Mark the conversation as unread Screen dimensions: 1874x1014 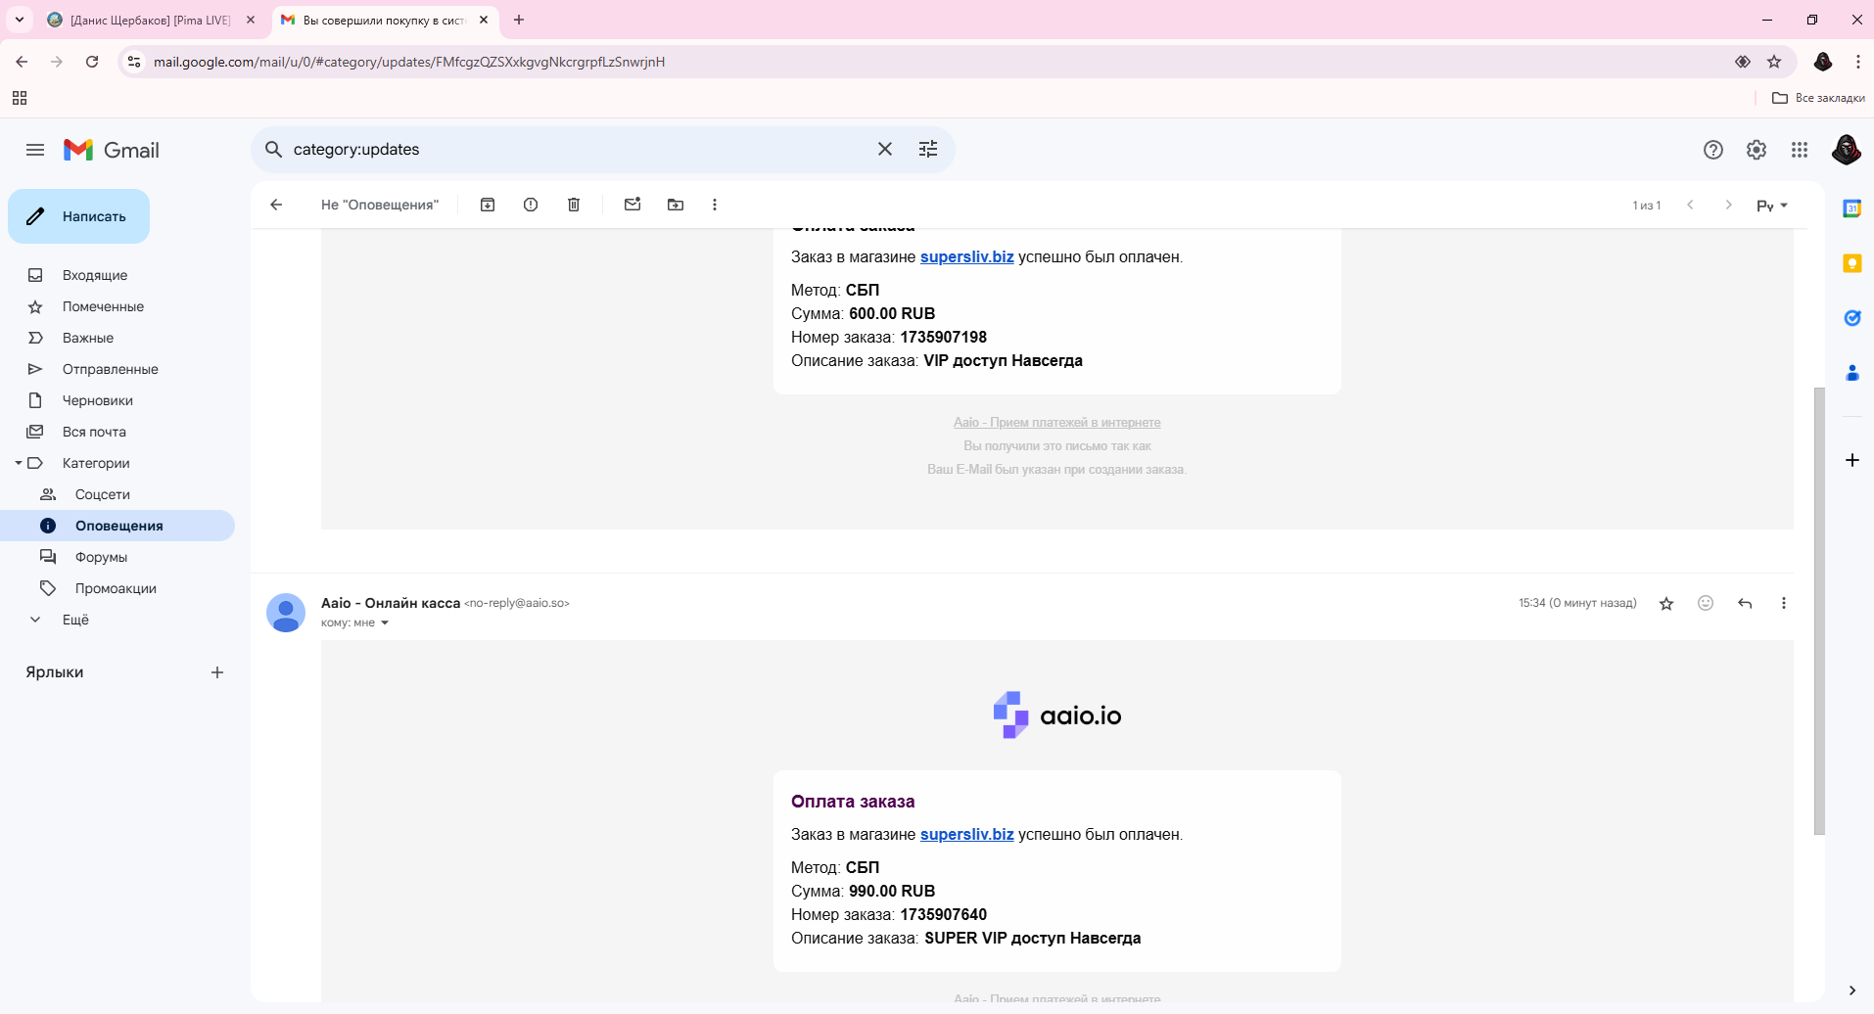tap(632, 205)
